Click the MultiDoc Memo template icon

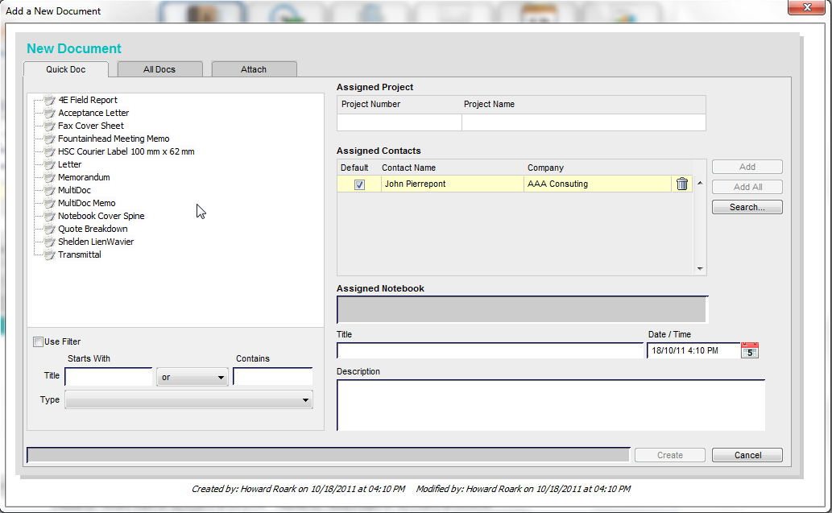48,203
